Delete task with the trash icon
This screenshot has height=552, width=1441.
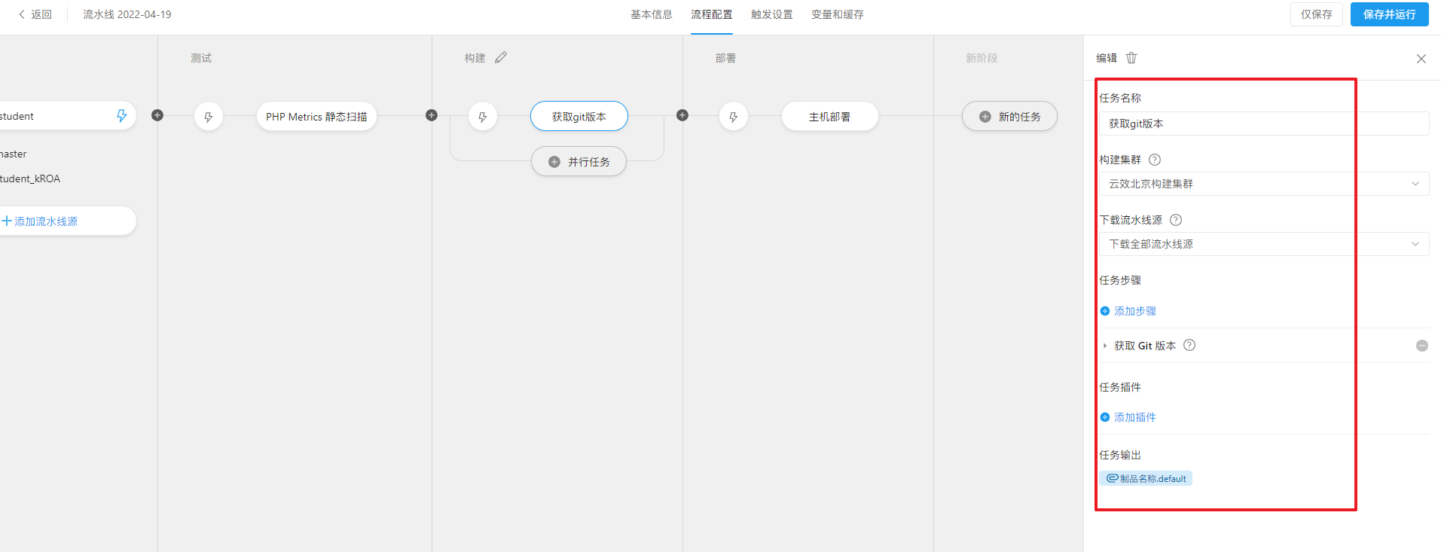1131,58
